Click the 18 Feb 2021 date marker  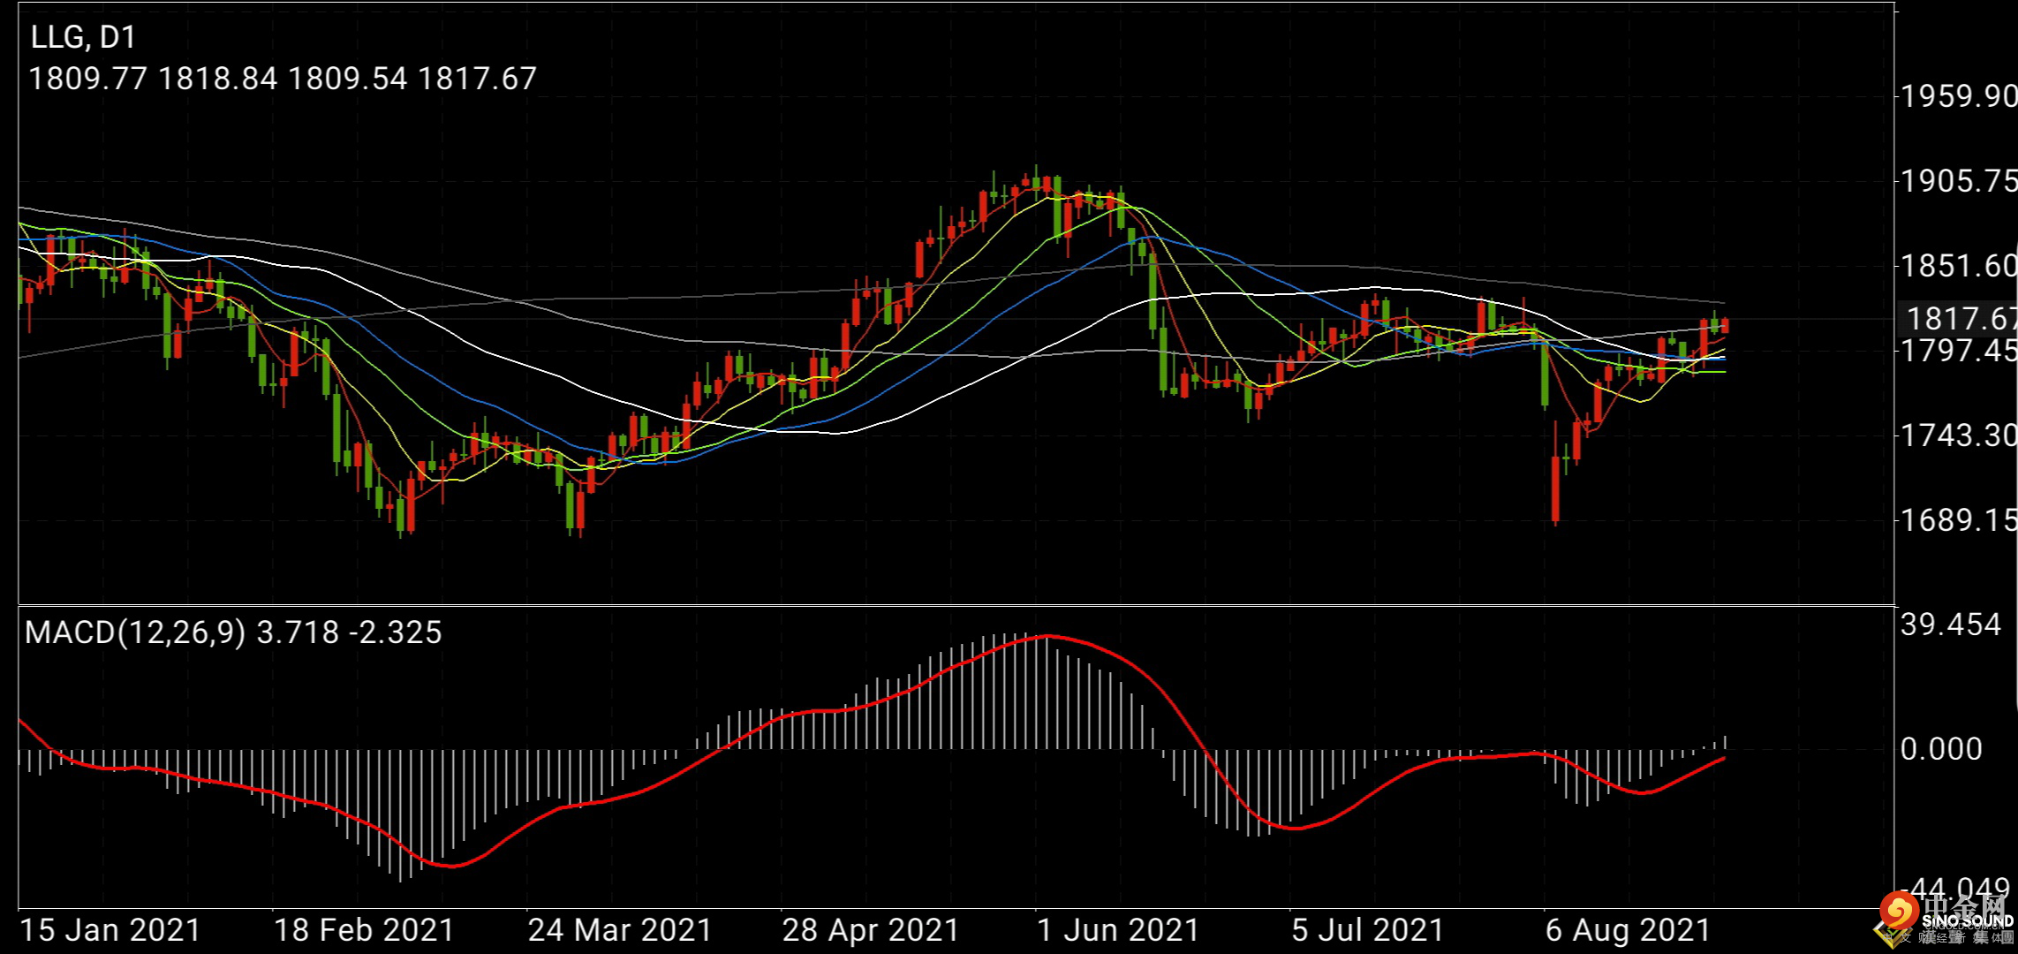[364, 930]
